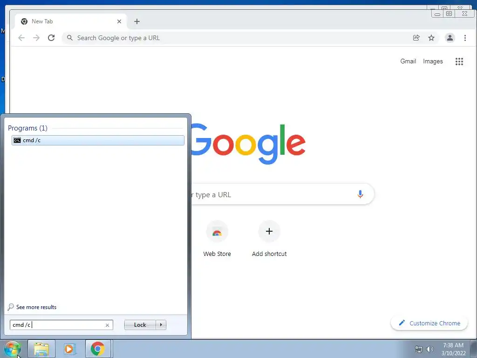Click the Lock button
This screenshot has height=358, width=477.
coord(140,325)
